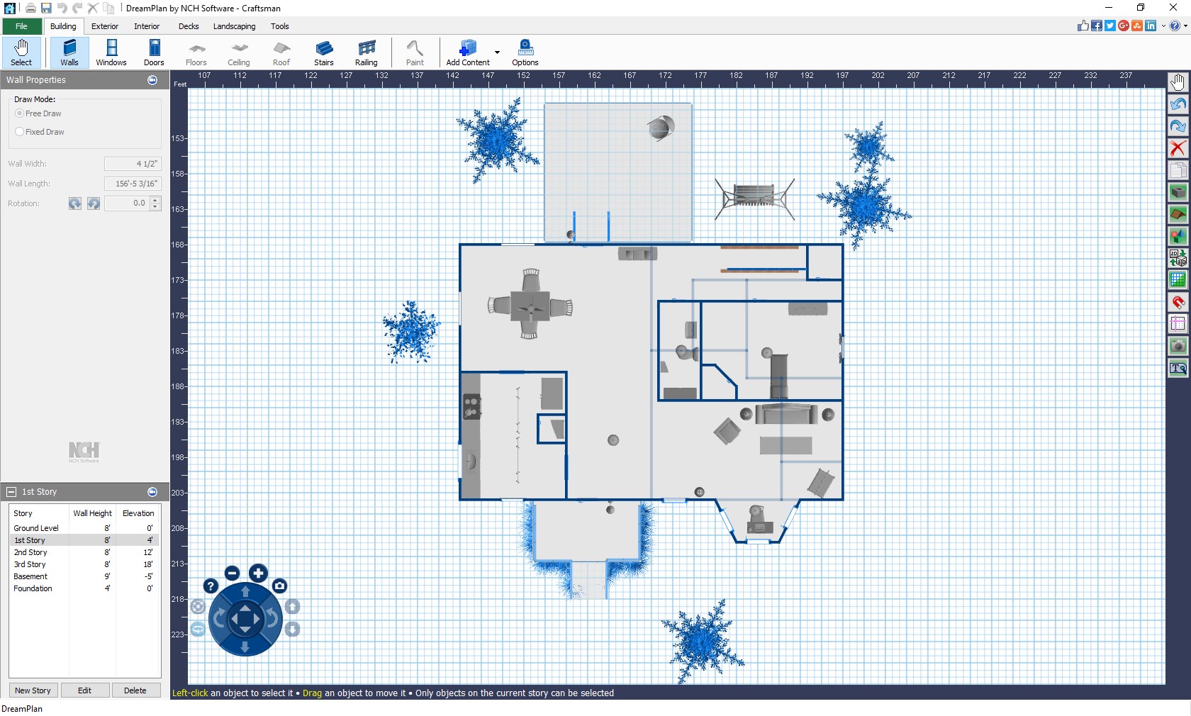Toggle grid display in the side toolbar
Image resolution: width=1191 pixels, height=716 pixels.
coord(1178,280)
